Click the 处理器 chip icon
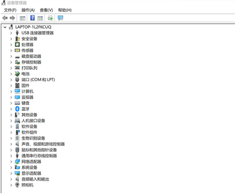 pyautogui.click(x=17, y=45)
